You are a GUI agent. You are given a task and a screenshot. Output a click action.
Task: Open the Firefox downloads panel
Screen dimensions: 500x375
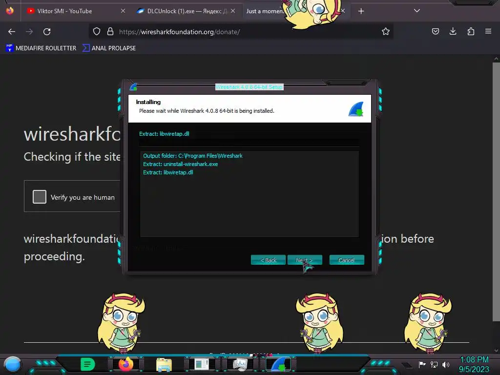click(x=453, y=31)
